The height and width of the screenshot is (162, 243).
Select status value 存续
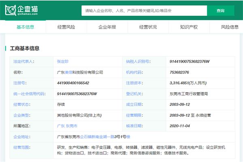click(61, 104)
